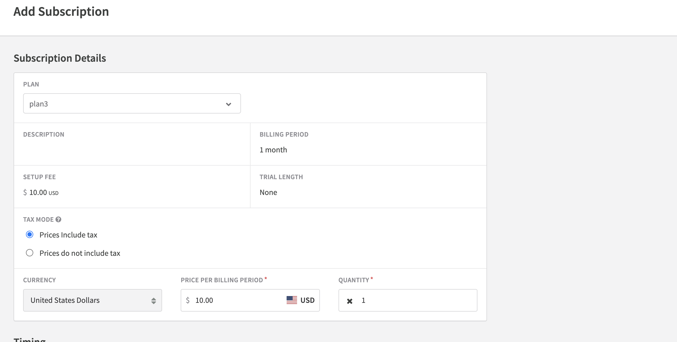Click the Tax Mode help question icon

coord(58,219)
